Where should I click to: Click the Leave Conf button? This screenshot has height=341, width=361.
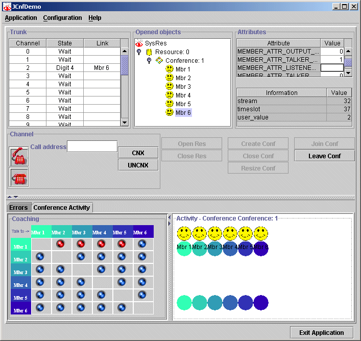point(324,156)
